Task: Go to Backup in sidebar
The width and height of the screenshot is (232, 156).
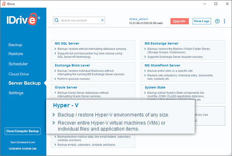Action: (x=15, y=45)
